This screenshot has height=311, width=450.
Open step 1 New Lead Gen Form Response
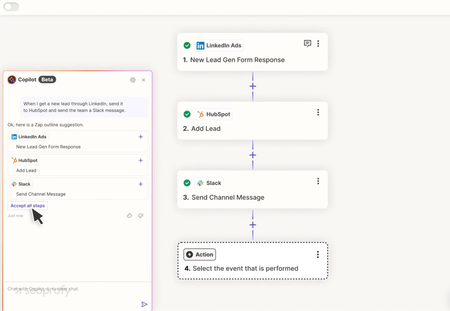click(x=253, y=52)
